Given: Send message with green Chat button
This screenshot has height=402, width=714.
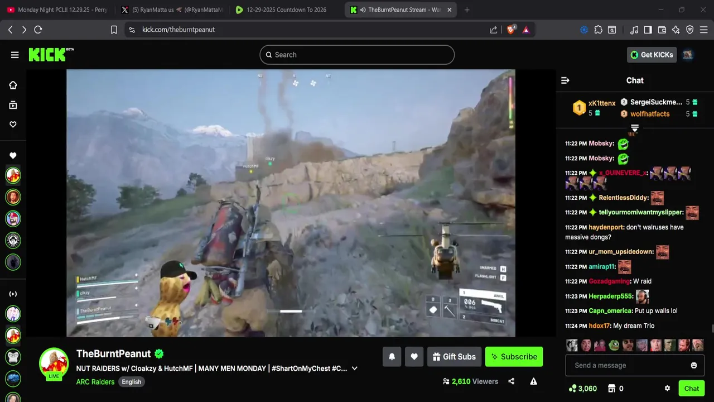Looking at the screenshot, I should [691, 388].
